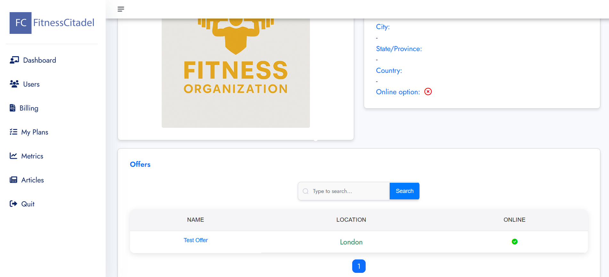Click the Billing document icon

pyautogui.click(x=12, y=108)
